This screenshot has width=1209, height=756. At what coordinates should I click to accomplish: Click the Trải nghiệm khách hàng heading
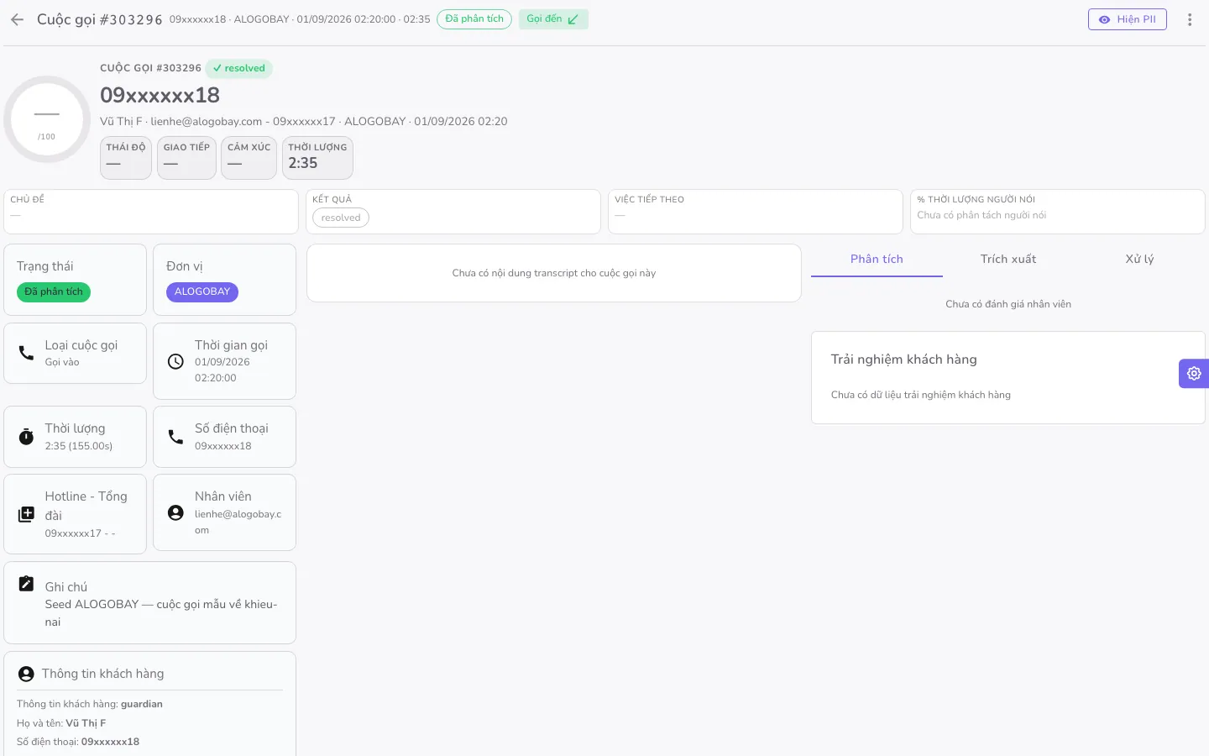(904, 360)
